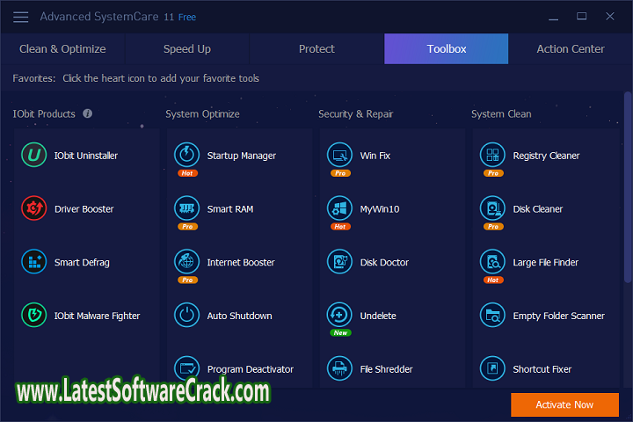Launch the Win Fix icon
The width and height of the screenshot is (633, 422).
pyautogui.click(x=340, y=155)
